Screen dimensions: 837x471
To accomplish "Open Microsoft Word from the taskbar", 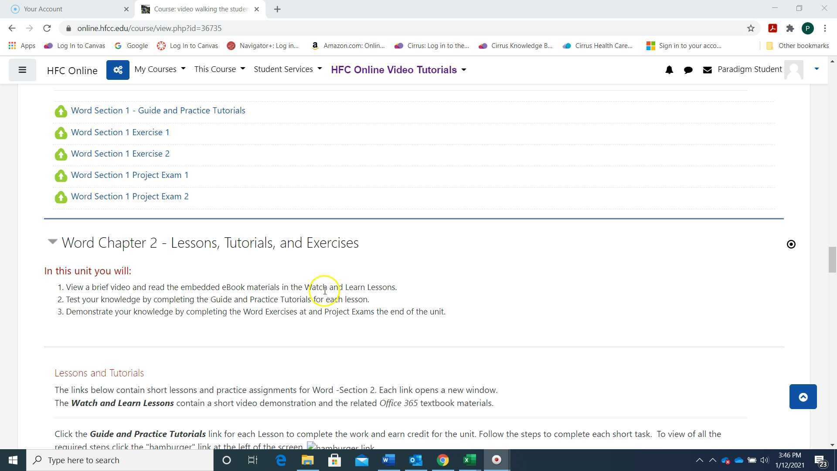I will click(388, 460).
